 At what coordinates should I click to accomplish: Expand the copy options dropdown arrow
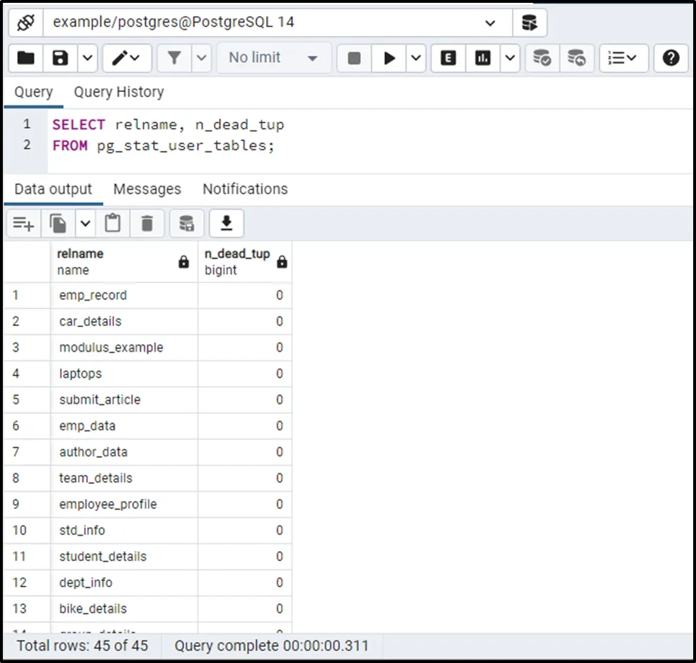(85, 224)
